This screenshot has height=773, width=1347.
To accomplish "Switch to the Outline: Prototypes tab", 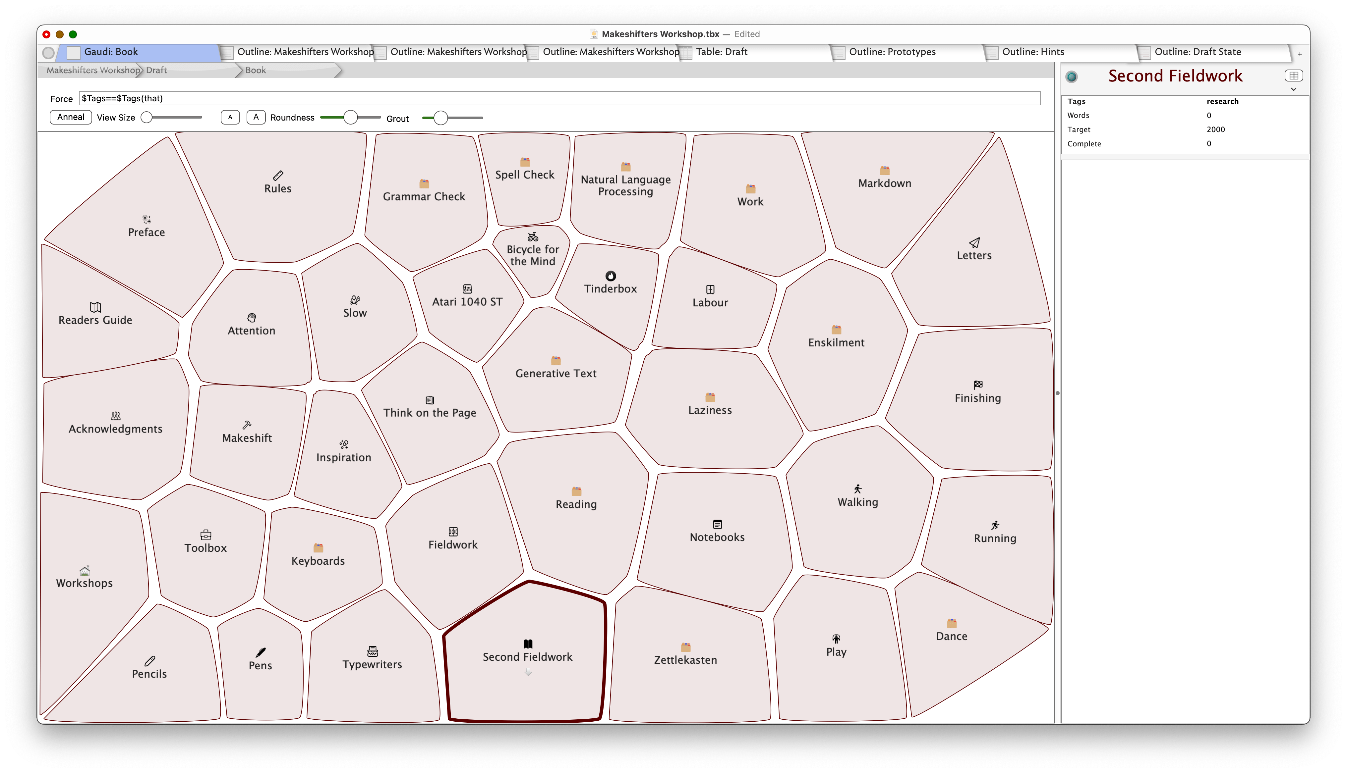I will [892, 52].
